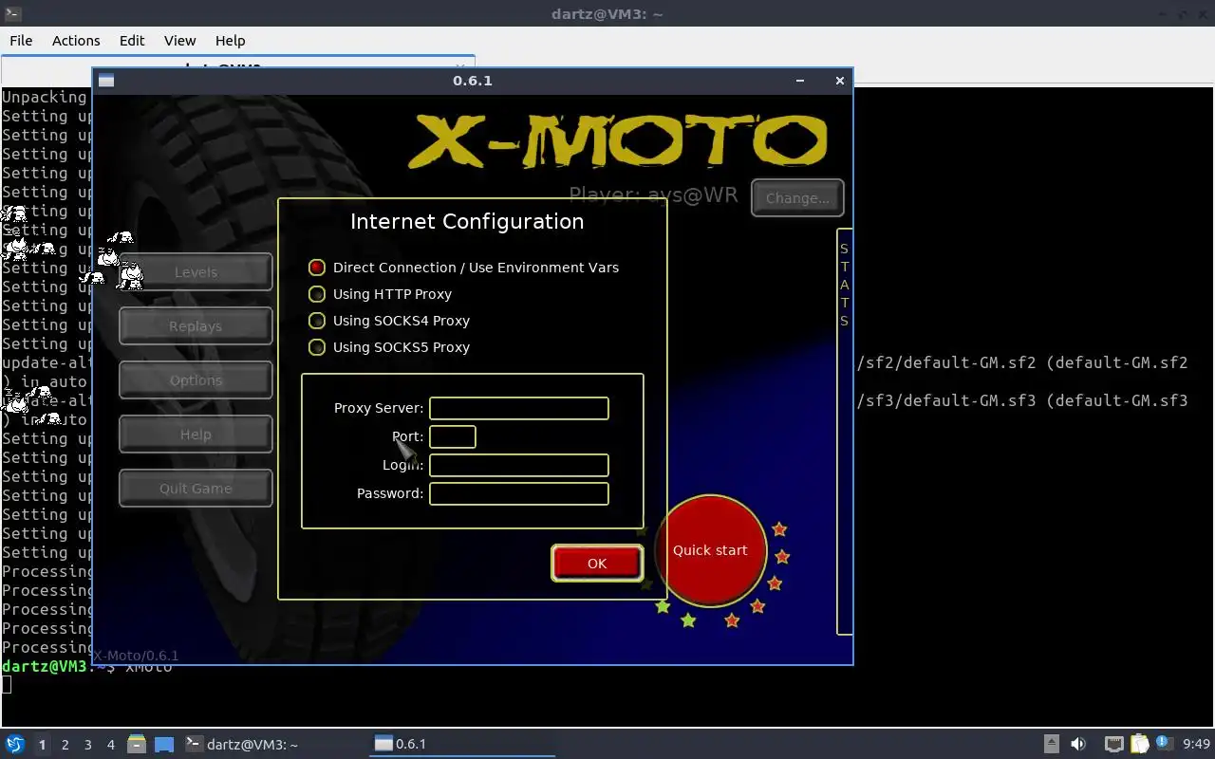Click the Login input field

pyautogui.click(x=519, y=465)
